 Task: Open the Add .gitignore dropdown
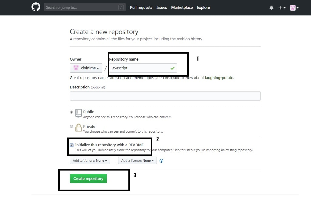[x=90, y=160]
